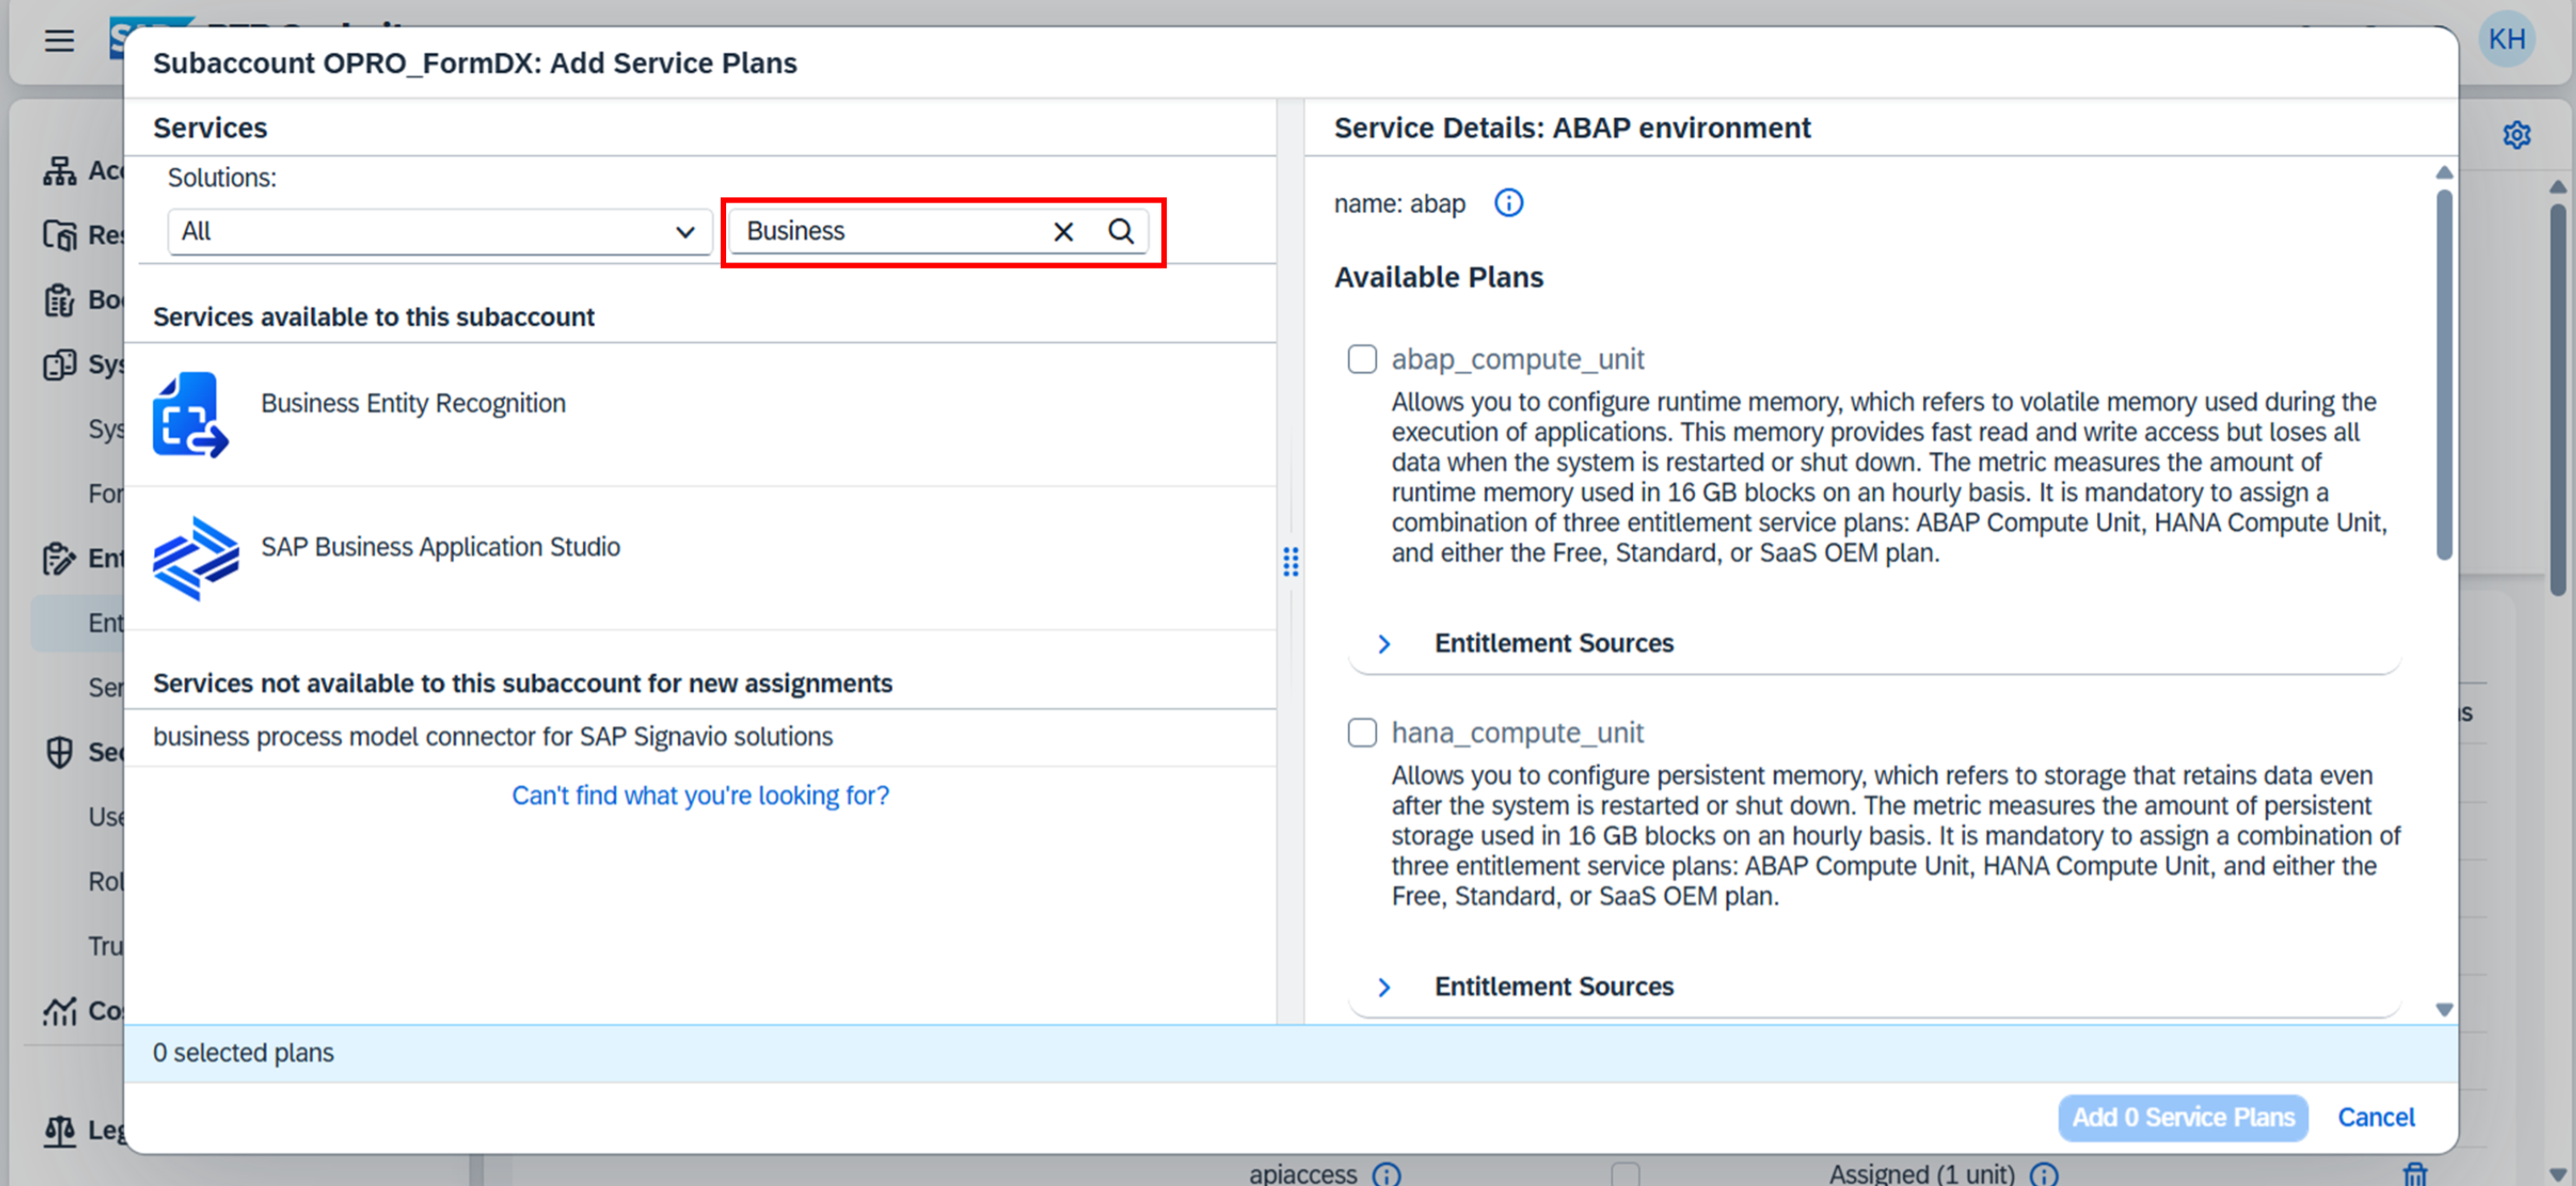Enable the abap_compute_unit plan checkbox
2576x1186 pixels.
tap(1362, 359)
